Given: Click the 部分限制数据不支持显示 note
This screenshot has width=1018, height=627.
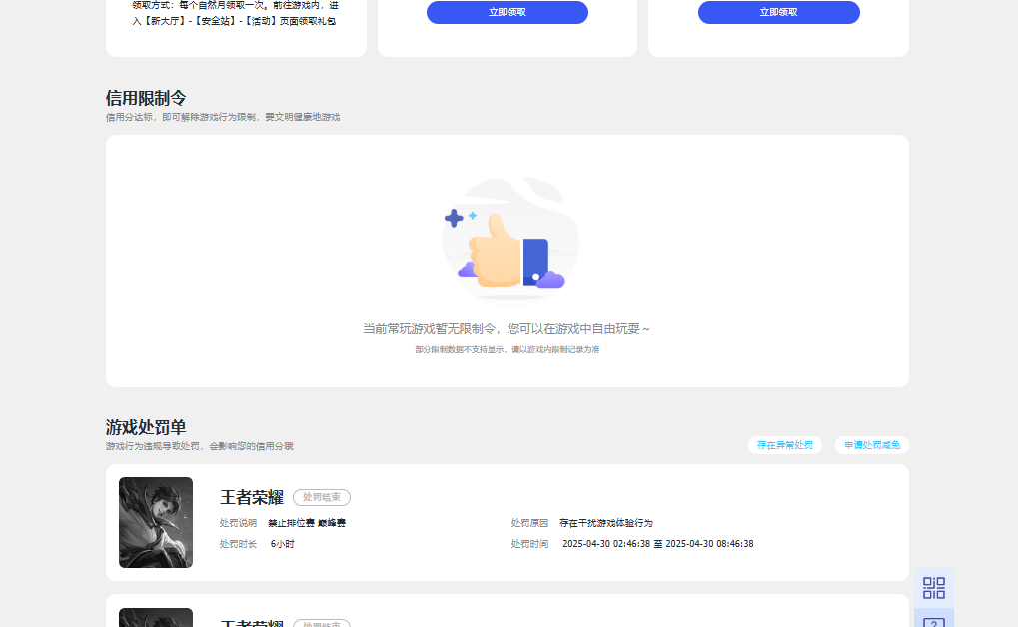Looking at the screenshot, I should [x=508, y=349].
